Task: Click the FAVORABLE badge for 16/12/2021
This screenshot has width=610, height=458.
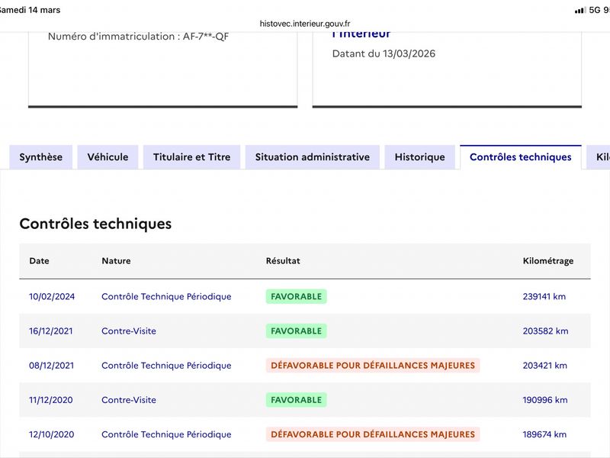Action: tap(296, 331)
